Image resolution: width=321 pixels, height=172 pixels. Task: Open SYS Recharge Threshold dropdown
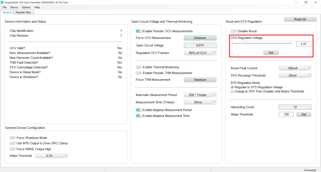click(x=295, y=76)
